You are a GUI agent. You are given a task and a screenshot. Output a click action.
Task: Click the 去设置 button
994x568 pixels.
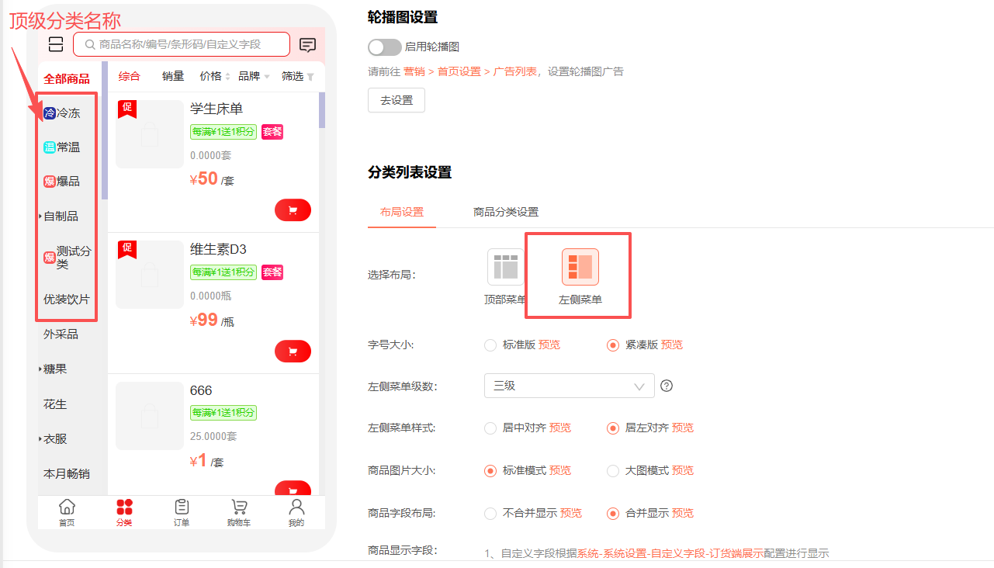pyautogui.click(x=397, y=100)
